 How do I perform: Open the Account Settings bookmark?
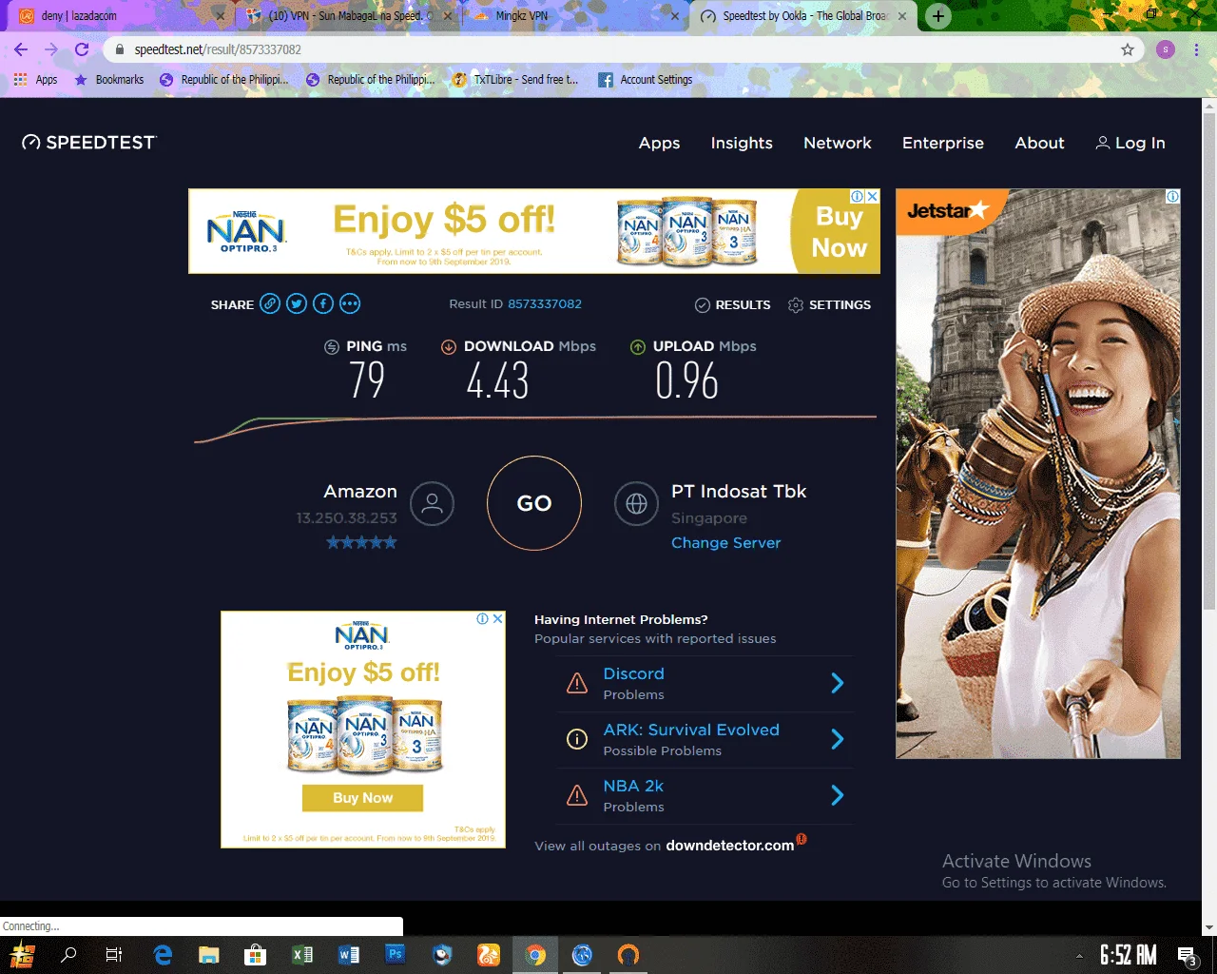point(646,80)
